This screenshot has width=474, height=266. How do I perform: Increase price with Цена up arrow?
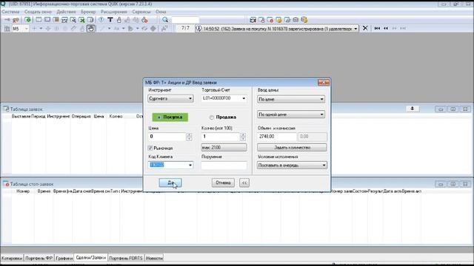point(190,134)
